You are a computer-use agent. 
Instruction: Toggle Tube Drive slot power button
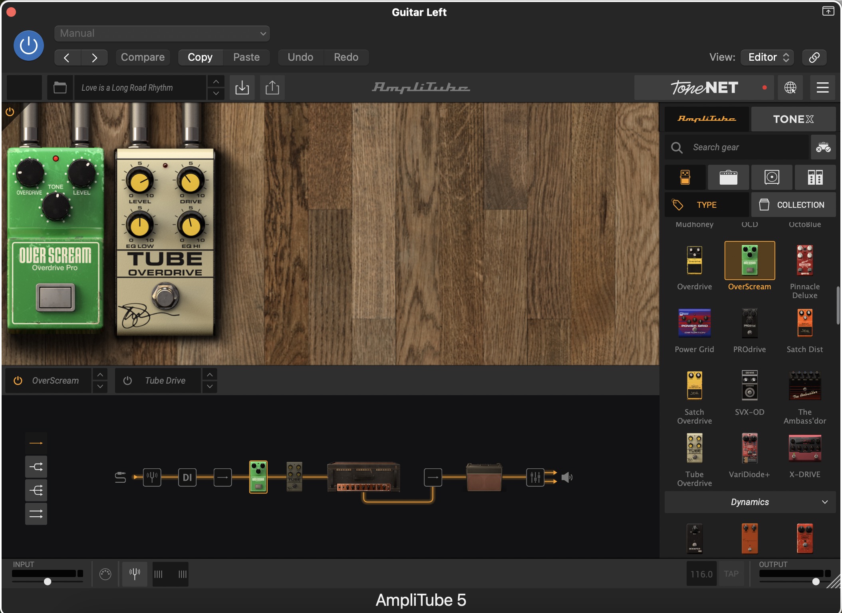pos(127,380)
